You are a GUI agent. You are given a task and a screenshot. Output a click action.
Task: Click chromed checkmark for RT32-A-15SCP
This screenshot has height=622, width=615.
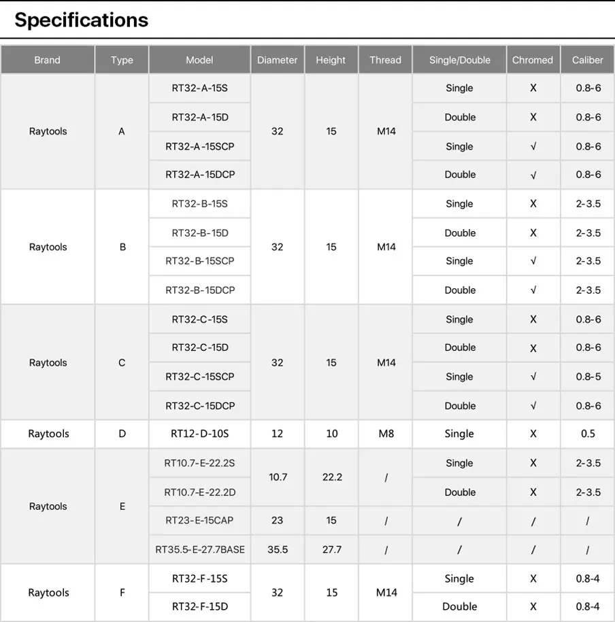(x=533, y=146)
